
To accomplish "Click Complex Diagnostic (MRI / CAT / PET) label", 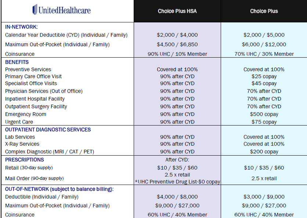I will pyautogui.click(x=50, y=152).
